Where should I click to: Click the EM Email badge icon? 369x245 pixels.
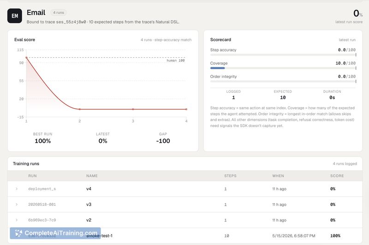(x=15, y=16)
